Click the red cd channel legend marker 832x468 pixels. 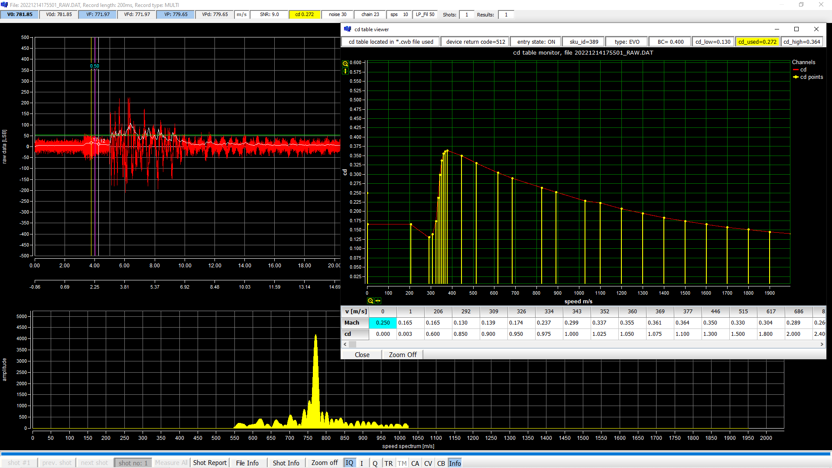pyautogui.click(x=796, y=70)
